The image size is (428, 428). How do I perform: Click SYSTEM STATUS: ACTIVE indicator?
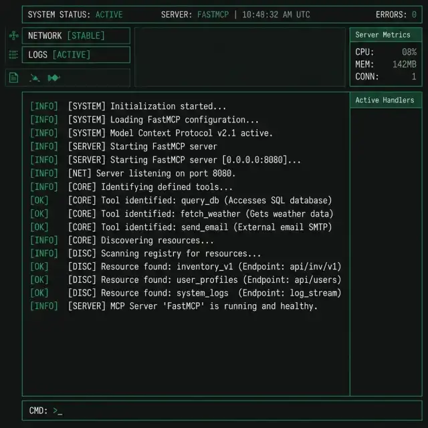(76, 15)
